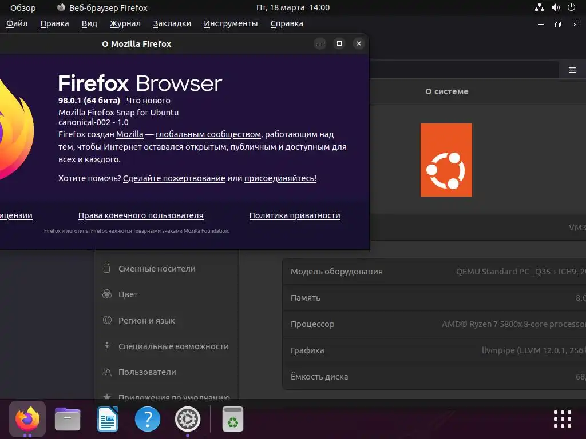Click the Графика row

pos(434,350)
